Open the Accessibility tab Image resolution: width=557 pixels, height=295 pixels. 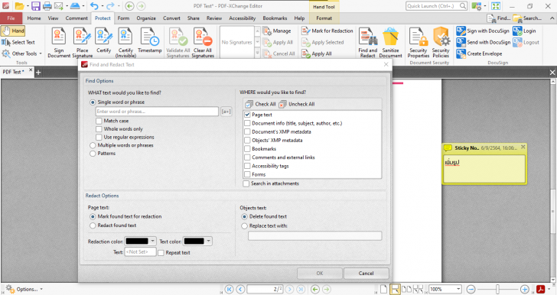[x=243, y=18]
